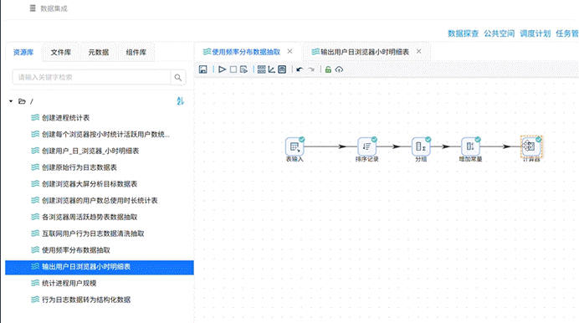The image size is (579, 323).
Task: Select 使用频率分布数据抽取 in resource tree
Action: click(76, 250)
